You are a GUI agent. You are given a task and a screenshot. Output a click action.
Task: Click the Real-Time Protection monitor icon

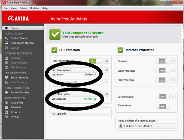[6, 43]
